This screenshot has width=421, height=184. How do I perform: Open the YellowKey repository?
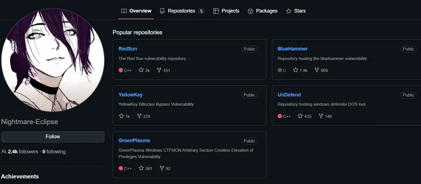(131, 95)
